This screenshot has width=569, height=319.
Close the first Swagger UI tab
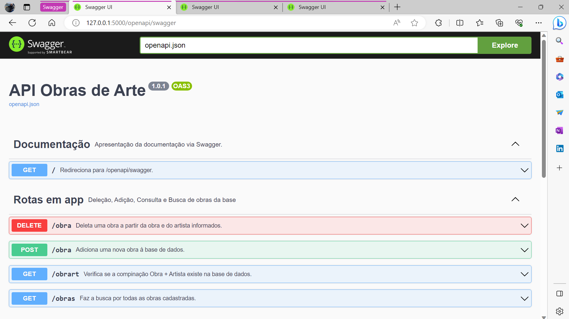169,7
